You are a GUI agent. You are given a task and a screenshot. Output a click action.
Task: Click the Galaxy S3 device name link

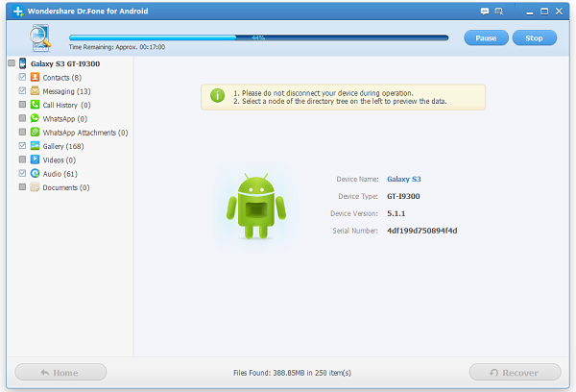[404, 179]
